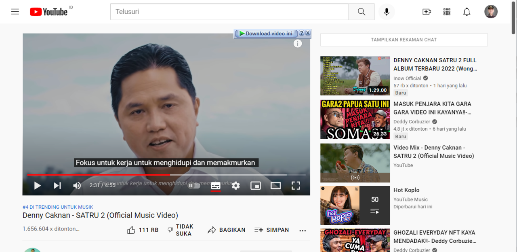Open MASUK PENJARA KITA GARA thumbnail
This screenshot has width=517, height=252.
[355, 119]
